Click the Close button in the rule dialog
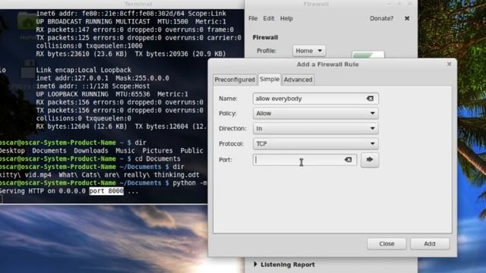Screen dimensions: 486x273 [387, 244]
